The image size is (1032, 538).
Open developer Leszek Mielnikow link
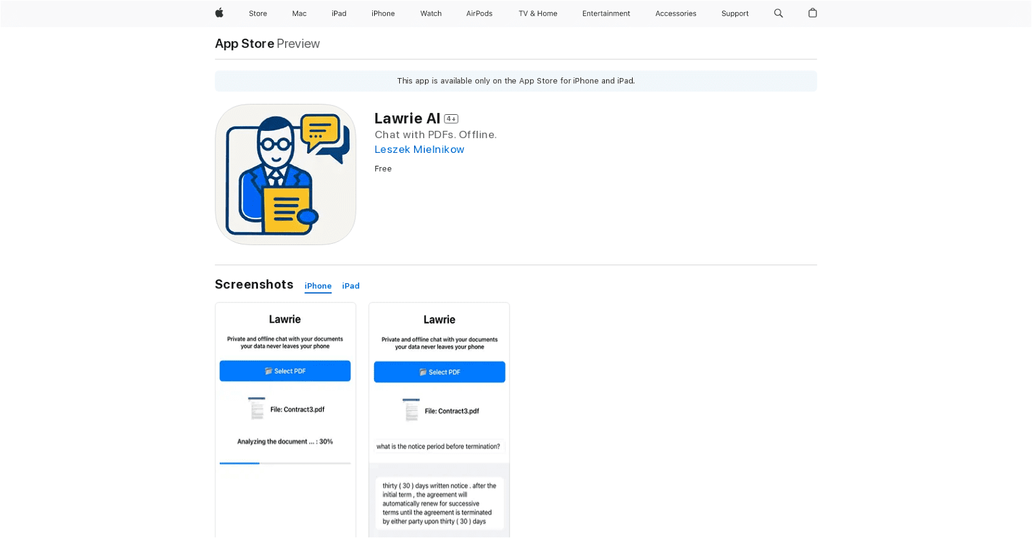(419, 150)
